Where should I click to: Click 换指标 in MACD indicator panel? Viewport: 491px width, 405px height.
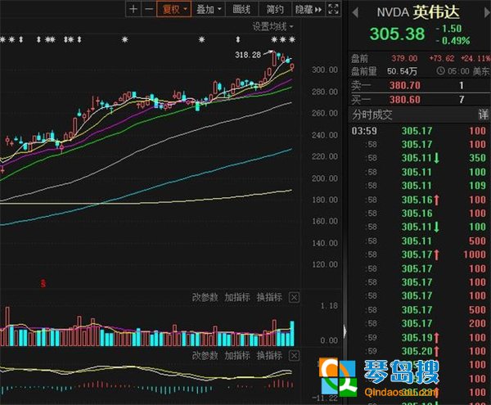coord(269,356)
